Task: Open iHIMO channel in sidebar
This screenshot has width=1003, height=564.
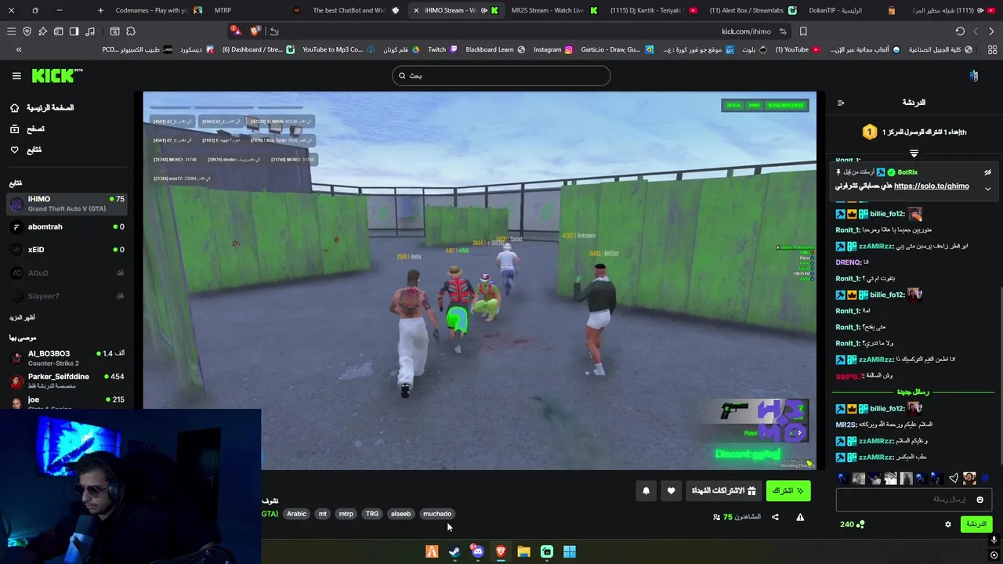Action: click(x=67, y=204)
